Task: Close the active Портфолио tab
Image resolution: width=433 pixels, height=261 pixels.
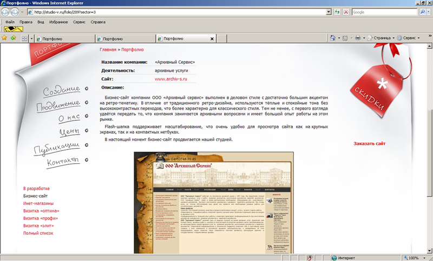Action: click(212, 39)
